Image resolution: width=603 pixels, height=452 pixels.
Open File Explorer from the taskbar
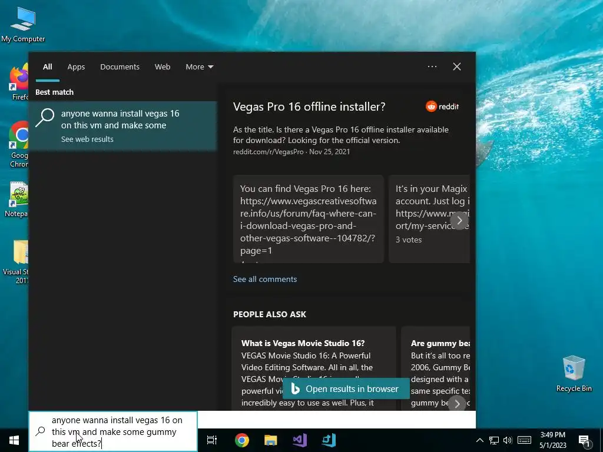click(x=271, y=440)
